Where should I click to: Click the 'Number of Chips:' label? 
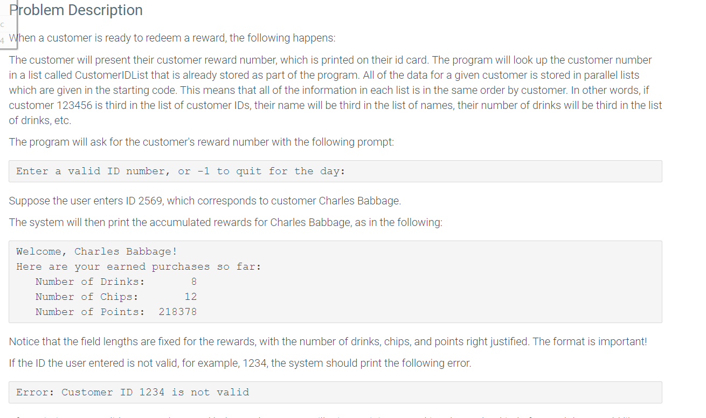pos(87,297)
